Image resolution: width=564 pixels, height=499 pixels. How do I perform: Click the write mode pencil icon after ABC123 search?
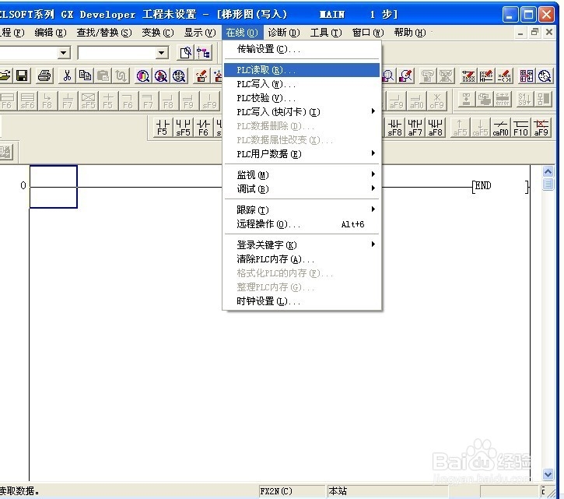pos(201,76)
